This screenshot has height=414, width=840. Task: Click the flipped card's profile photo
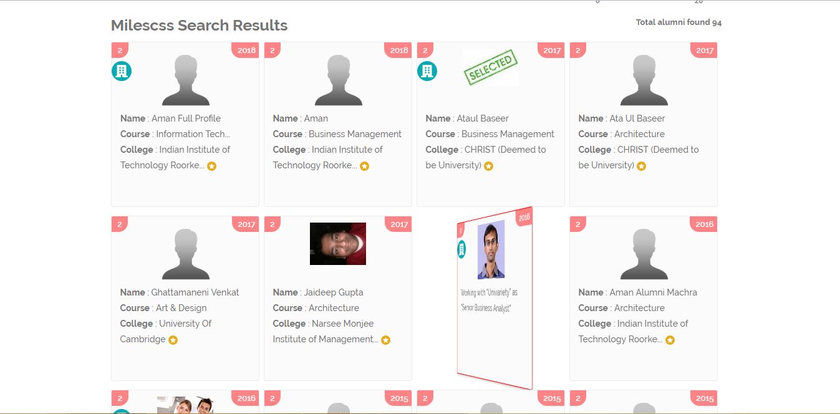coord(491,250)
